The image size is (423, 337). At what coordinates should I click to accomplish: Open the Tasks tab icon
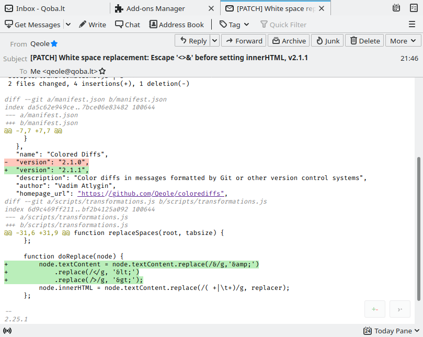pyautogui.click(x=414, y=8)
